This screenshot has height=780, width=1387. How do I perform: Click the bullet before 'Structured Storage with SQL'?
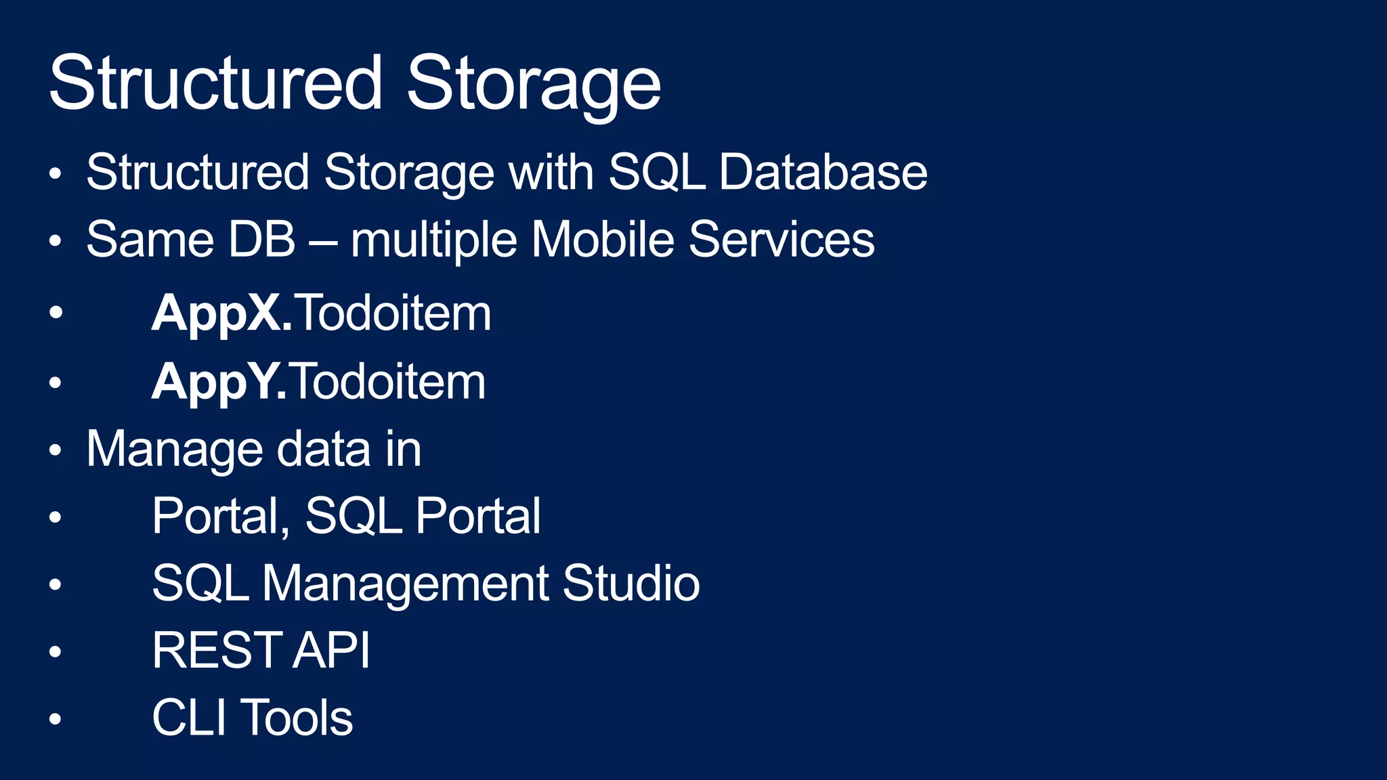56,175
